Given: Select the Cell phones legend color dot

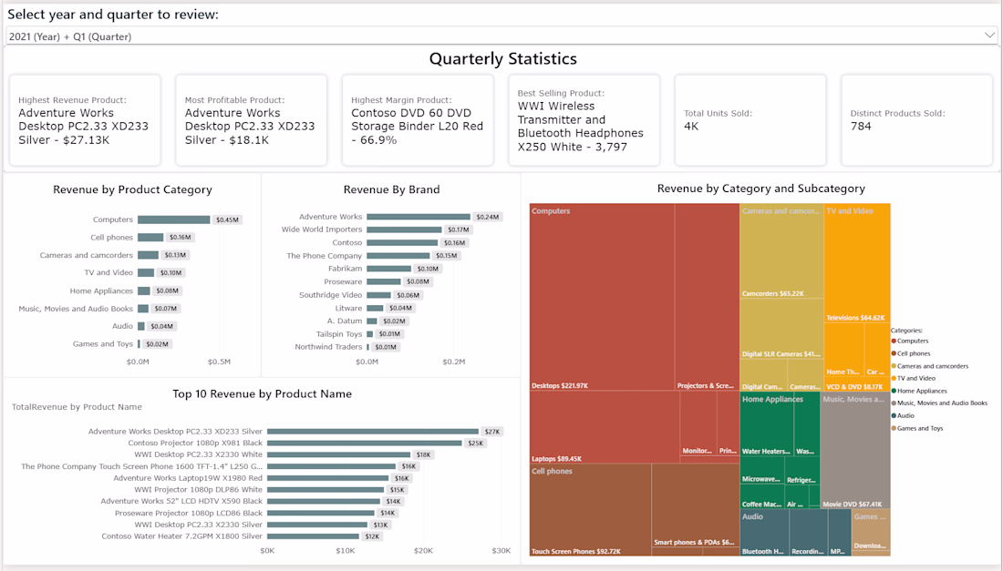Looking at the screenshot, I should coord(894,353).
